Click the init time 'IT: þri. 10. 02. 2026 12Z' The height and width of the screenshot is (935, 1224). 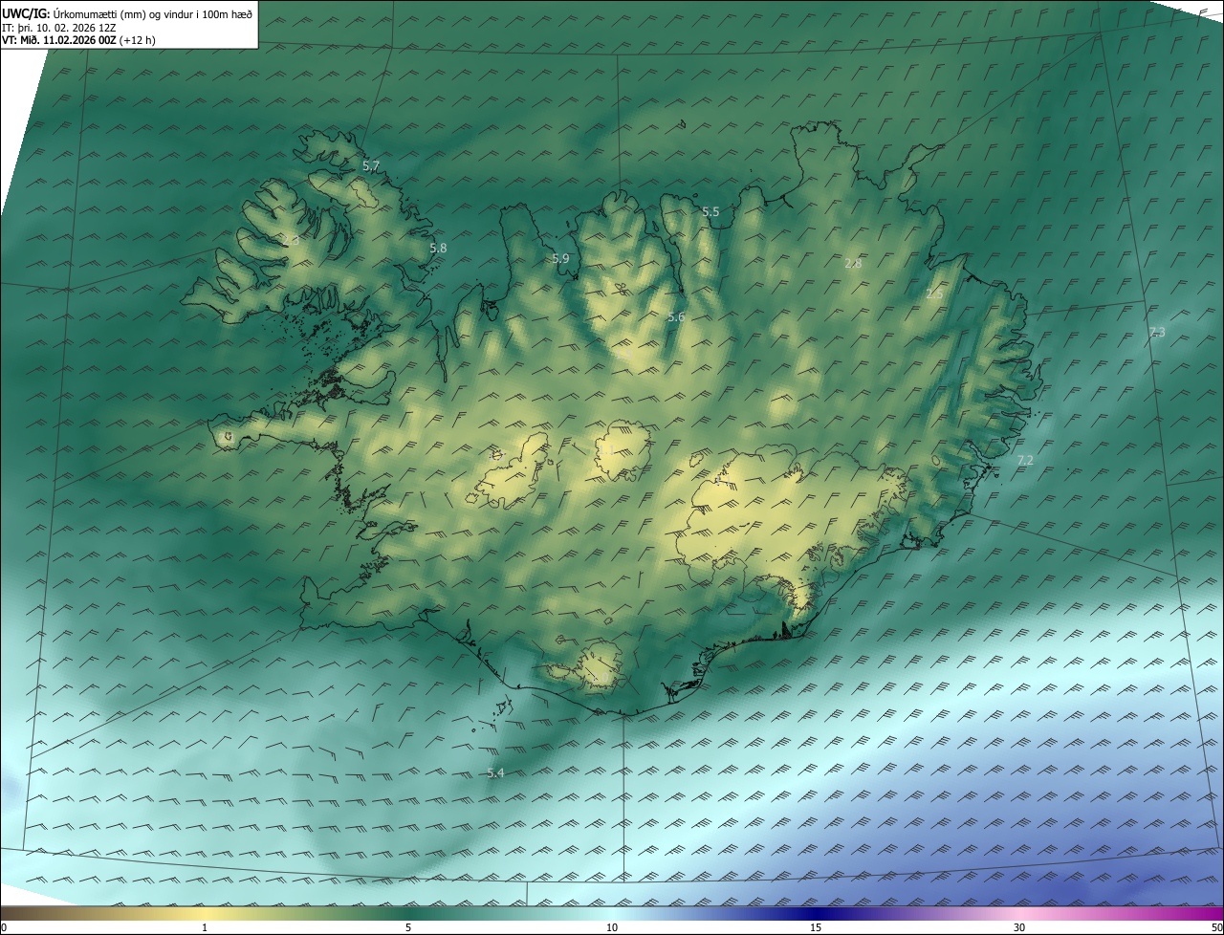pos(59,28)
